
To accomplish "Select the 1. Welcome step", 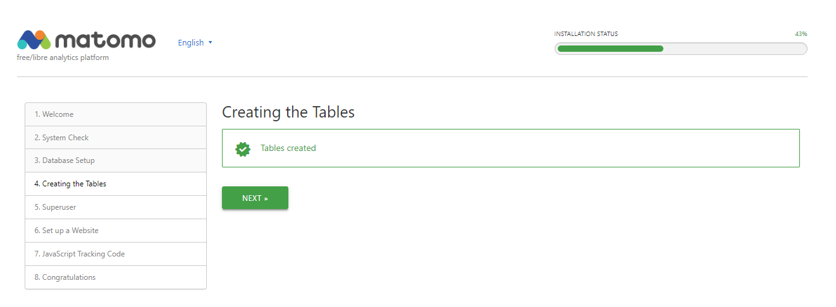I will point(116,114).
